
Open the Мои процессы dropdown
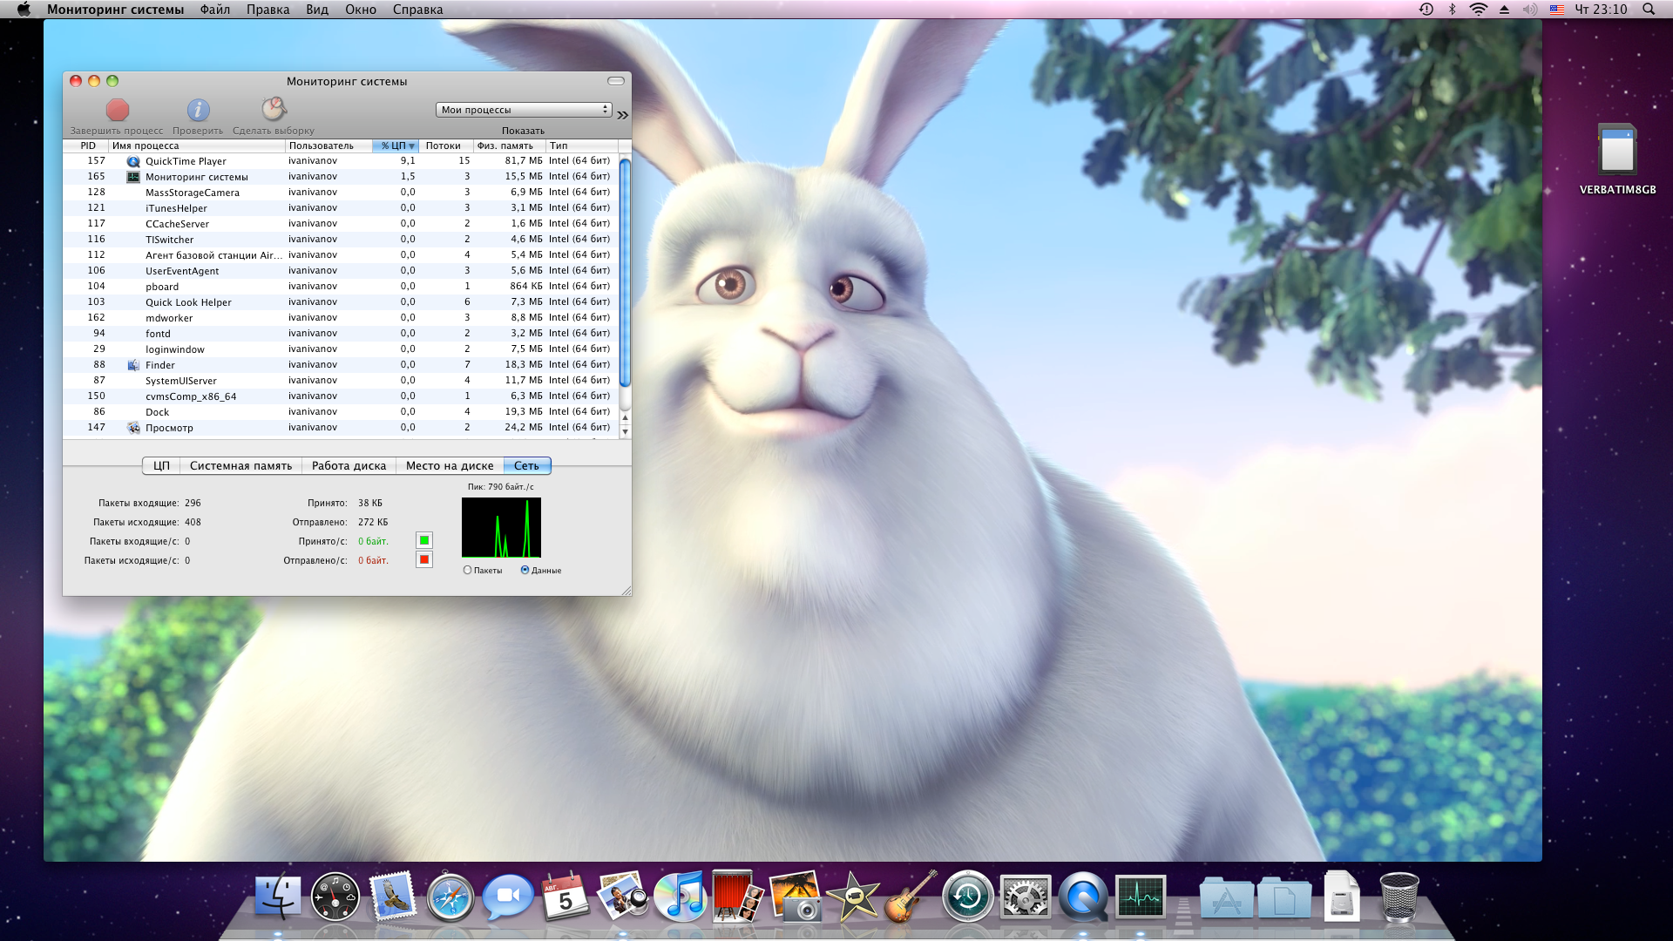[523, 110]
